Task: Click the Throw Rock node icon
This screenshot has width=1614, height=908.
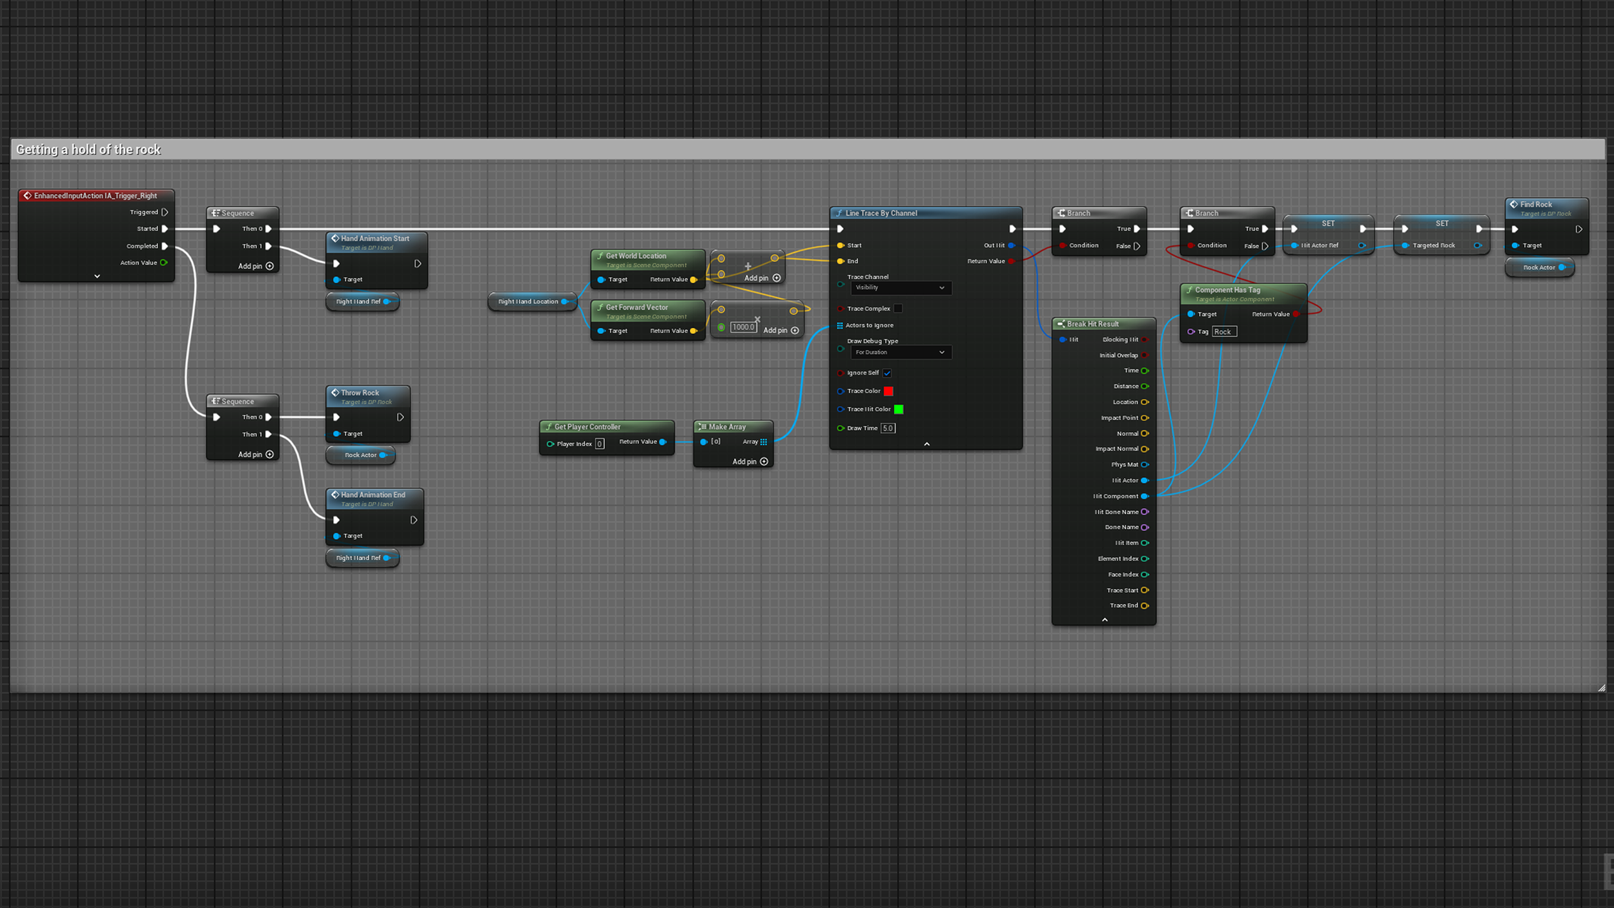Action: click(x=335, y=393)
